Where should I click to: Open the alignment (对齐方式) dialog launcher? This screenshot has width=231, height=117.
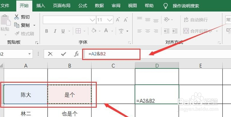(x=219, y=43)
